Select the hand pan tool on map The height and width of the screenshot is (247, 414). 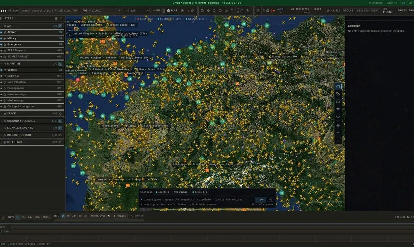338,86
